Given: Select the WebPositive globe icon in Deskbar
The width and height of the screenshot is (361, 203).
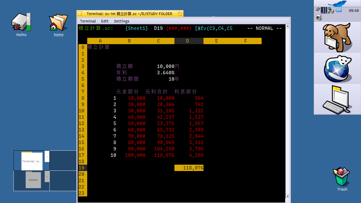Looking at the screenshot, I should click(337, 68).
